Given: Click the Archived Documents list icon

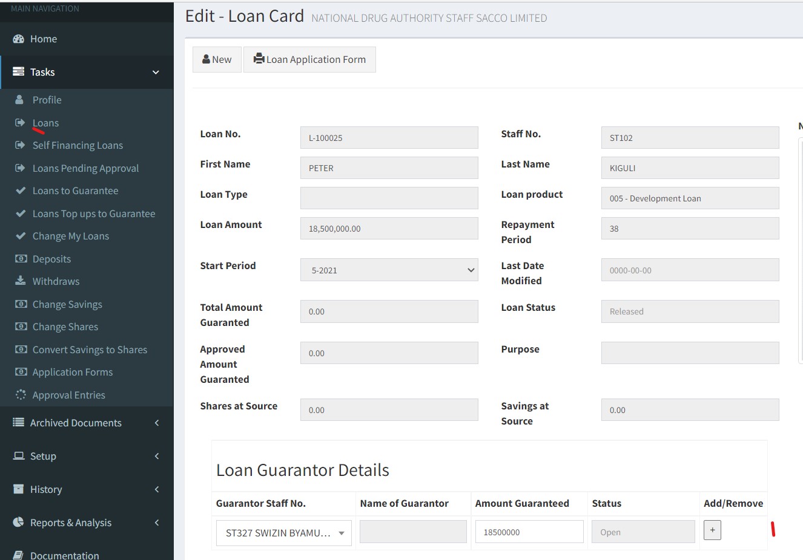Looking at the screenshot, I should [x=18, y=423].
